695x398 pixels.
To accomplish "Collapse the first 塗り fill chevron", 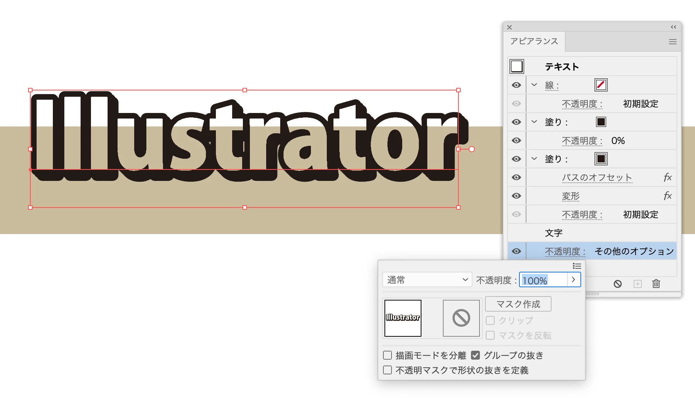I will point(534,121).
